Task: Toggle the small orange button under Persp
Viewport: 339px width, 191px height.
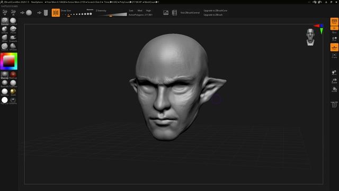Action: click(334, 28)
